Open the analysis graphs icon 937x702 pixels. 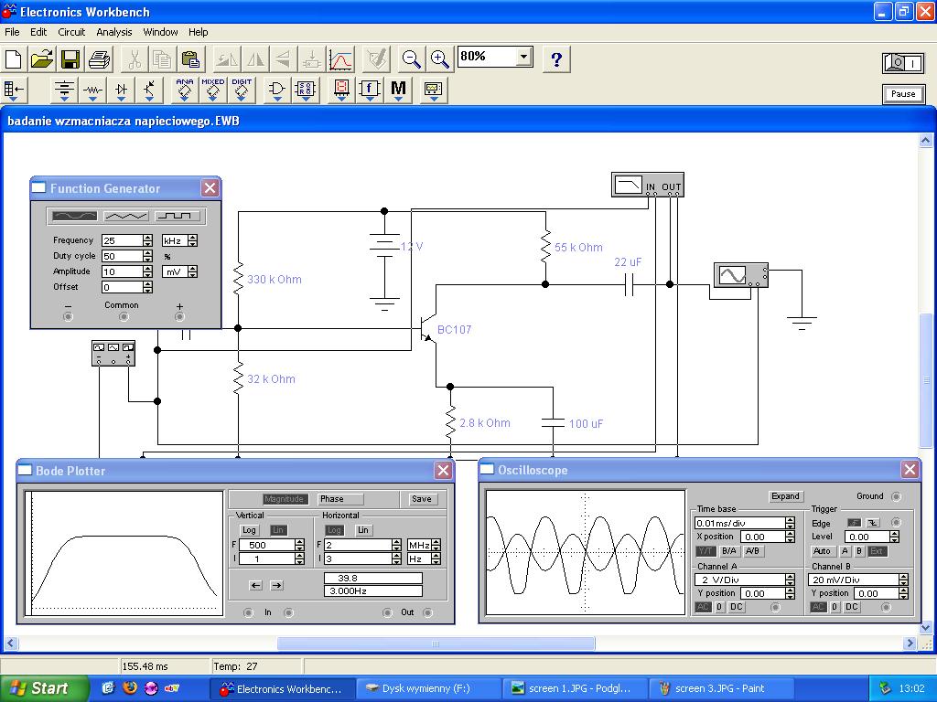tap(340, 59)
